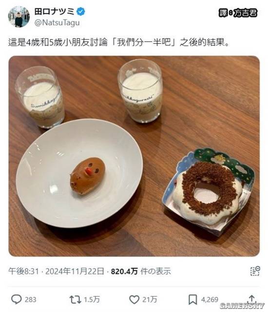Screen dimensions: 268x312
Task: Open @NatsuTagu handle link
Action: click(x=57, y=22)
